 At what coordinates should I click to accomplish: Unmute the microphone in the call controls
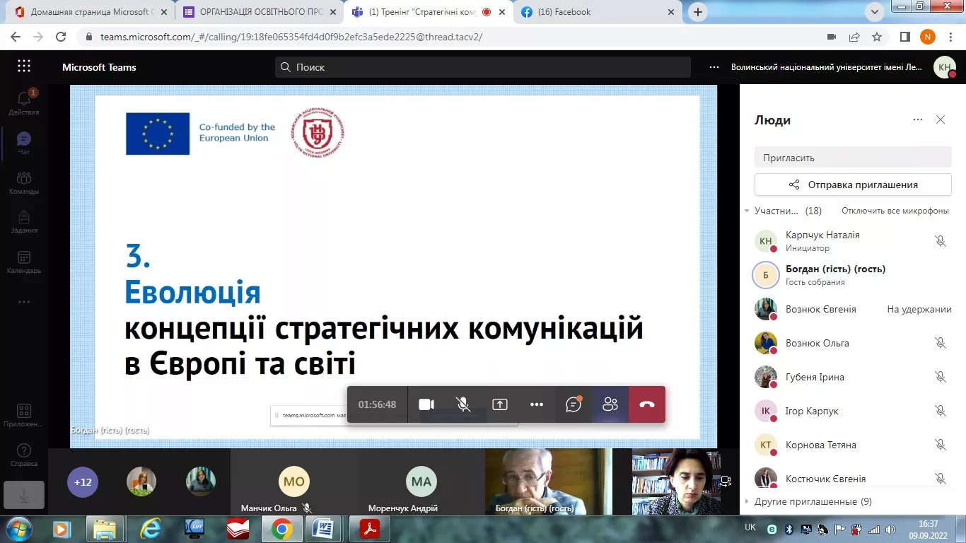tap(462, 404)
